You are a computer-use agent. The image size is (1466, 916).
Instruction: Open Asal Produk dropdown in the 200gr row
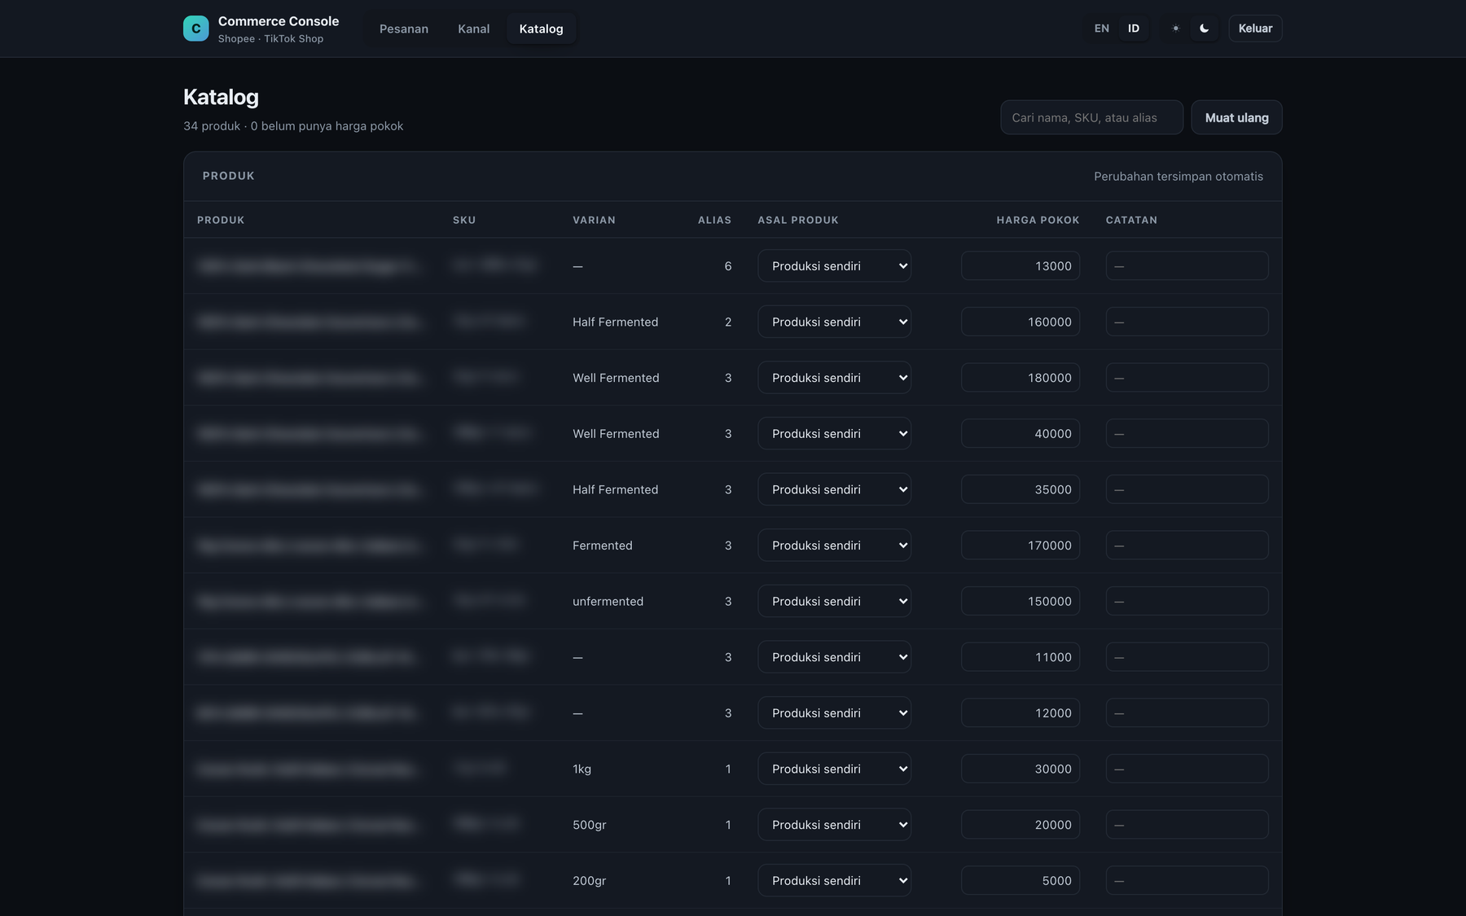point(834,881)
